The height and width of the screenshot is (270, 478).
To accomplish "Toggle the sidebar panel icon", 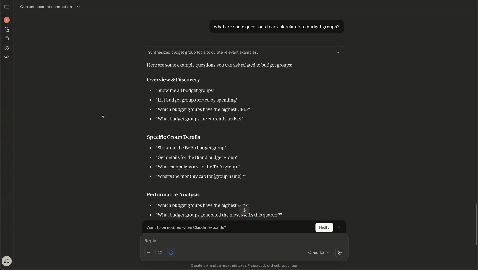I will 7,7.
